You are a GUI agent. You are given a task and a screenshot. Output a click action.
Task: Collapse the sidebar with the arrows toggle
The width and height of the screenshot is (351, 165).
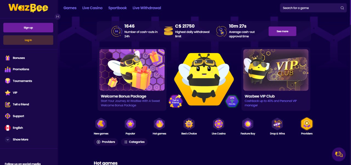(x=58, y=17)
